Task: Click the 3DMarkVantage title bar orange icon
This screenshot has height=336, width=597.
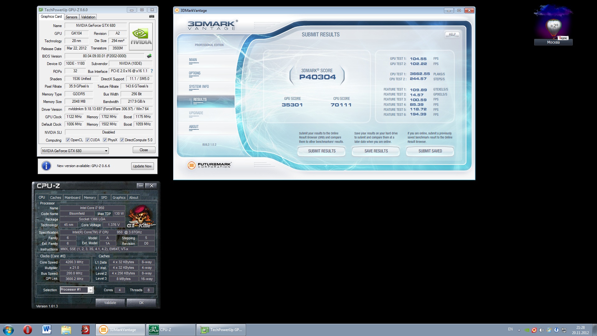Action: pos(177,10)
